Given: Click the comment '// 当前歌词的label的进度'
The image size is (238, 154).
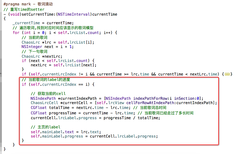Looking at the screenshot, I should coord(46,80).
